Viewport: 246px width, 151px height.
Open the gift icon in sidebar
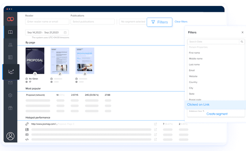coord(10,108)
